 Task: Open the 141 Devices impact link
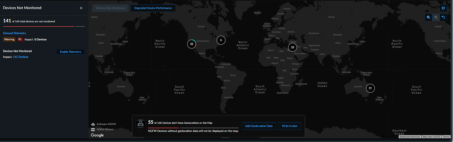coord(21,57)
